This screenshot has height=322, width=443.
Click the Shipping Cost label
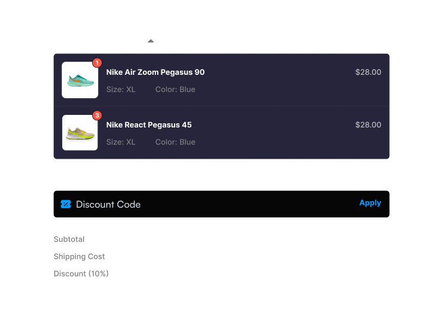[x=79, y=257]
